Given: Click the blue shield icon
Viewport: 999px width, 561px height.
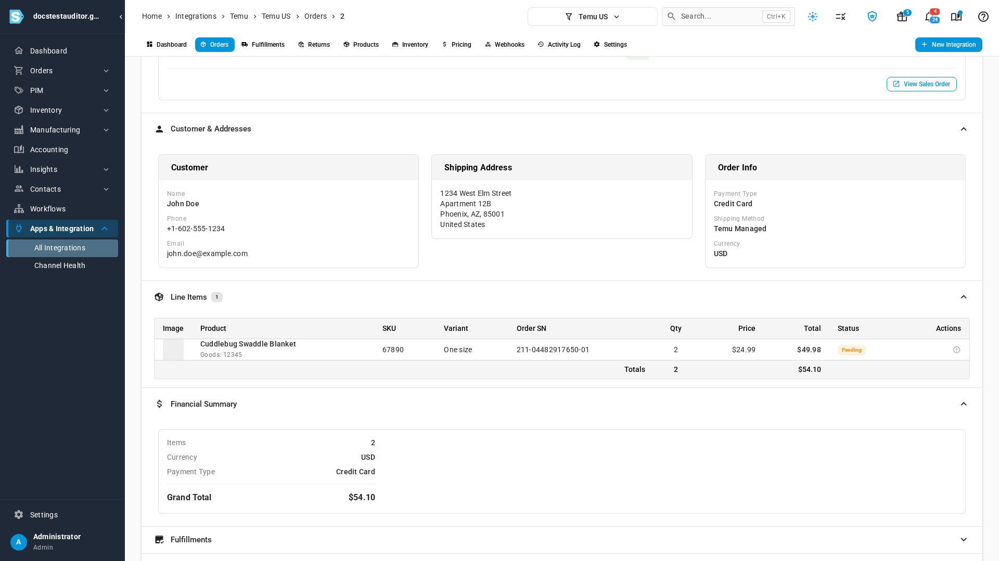Looking at the screenshot, I should (872, 17).
